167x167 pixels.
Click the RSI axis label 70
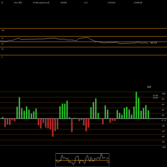[x=2, y=38]
